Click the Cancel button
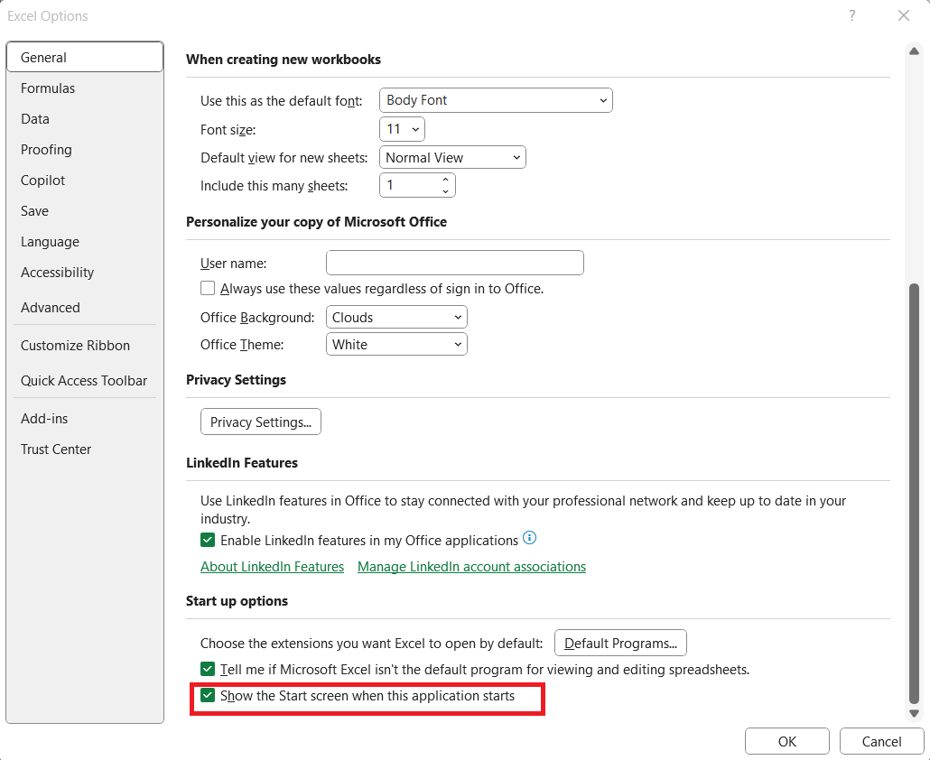930x760 pixels. [881, 742]
